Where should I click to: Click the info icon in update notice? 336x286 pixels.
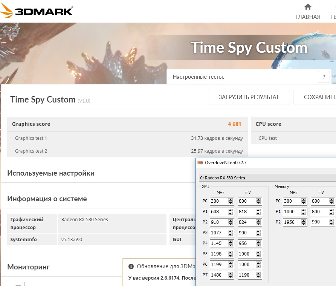(131, 266)
